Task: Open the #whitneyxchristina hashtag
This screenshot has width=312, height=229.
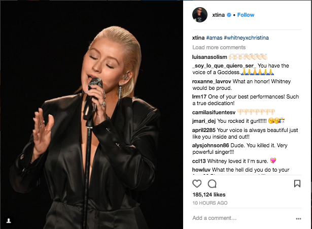Action: coord(247,38)
